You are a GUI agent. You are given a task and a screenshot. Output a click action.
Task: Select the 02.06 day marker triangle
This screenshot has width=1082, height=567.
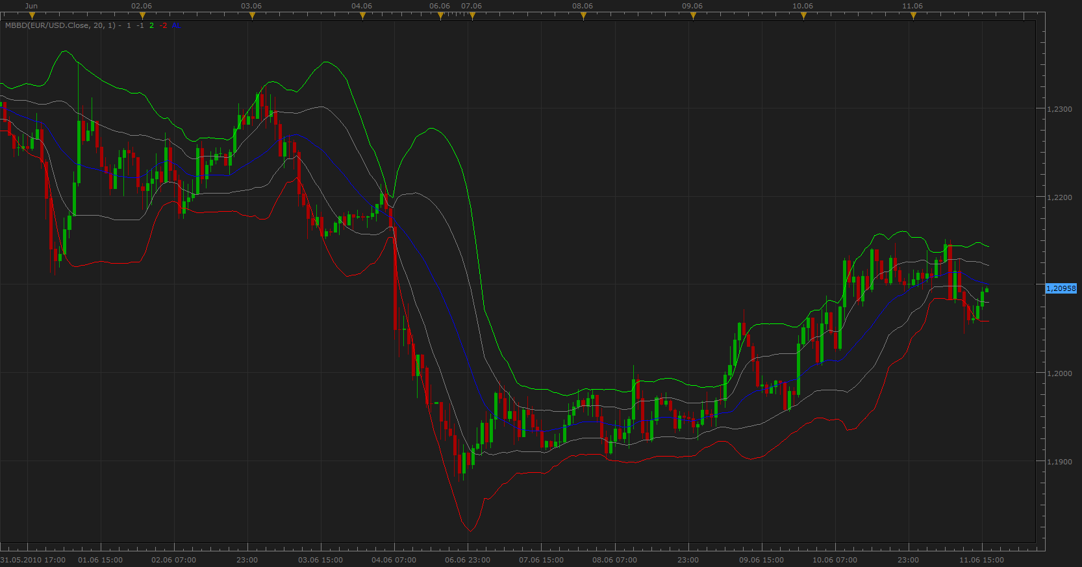click(142, 16)
